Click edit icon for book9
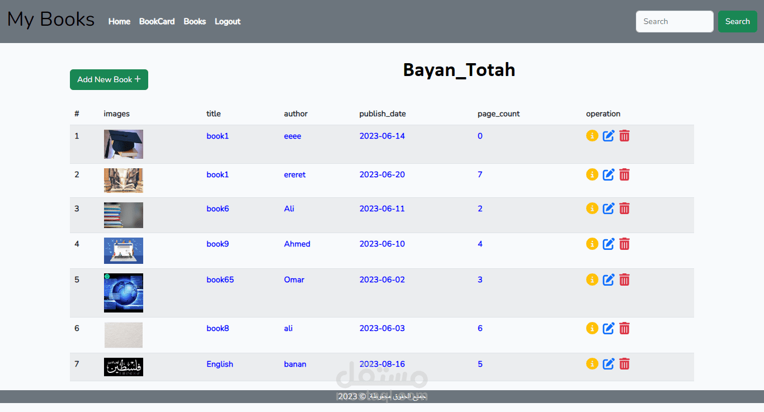Screen dimensions: 764x412 (609, 244)
